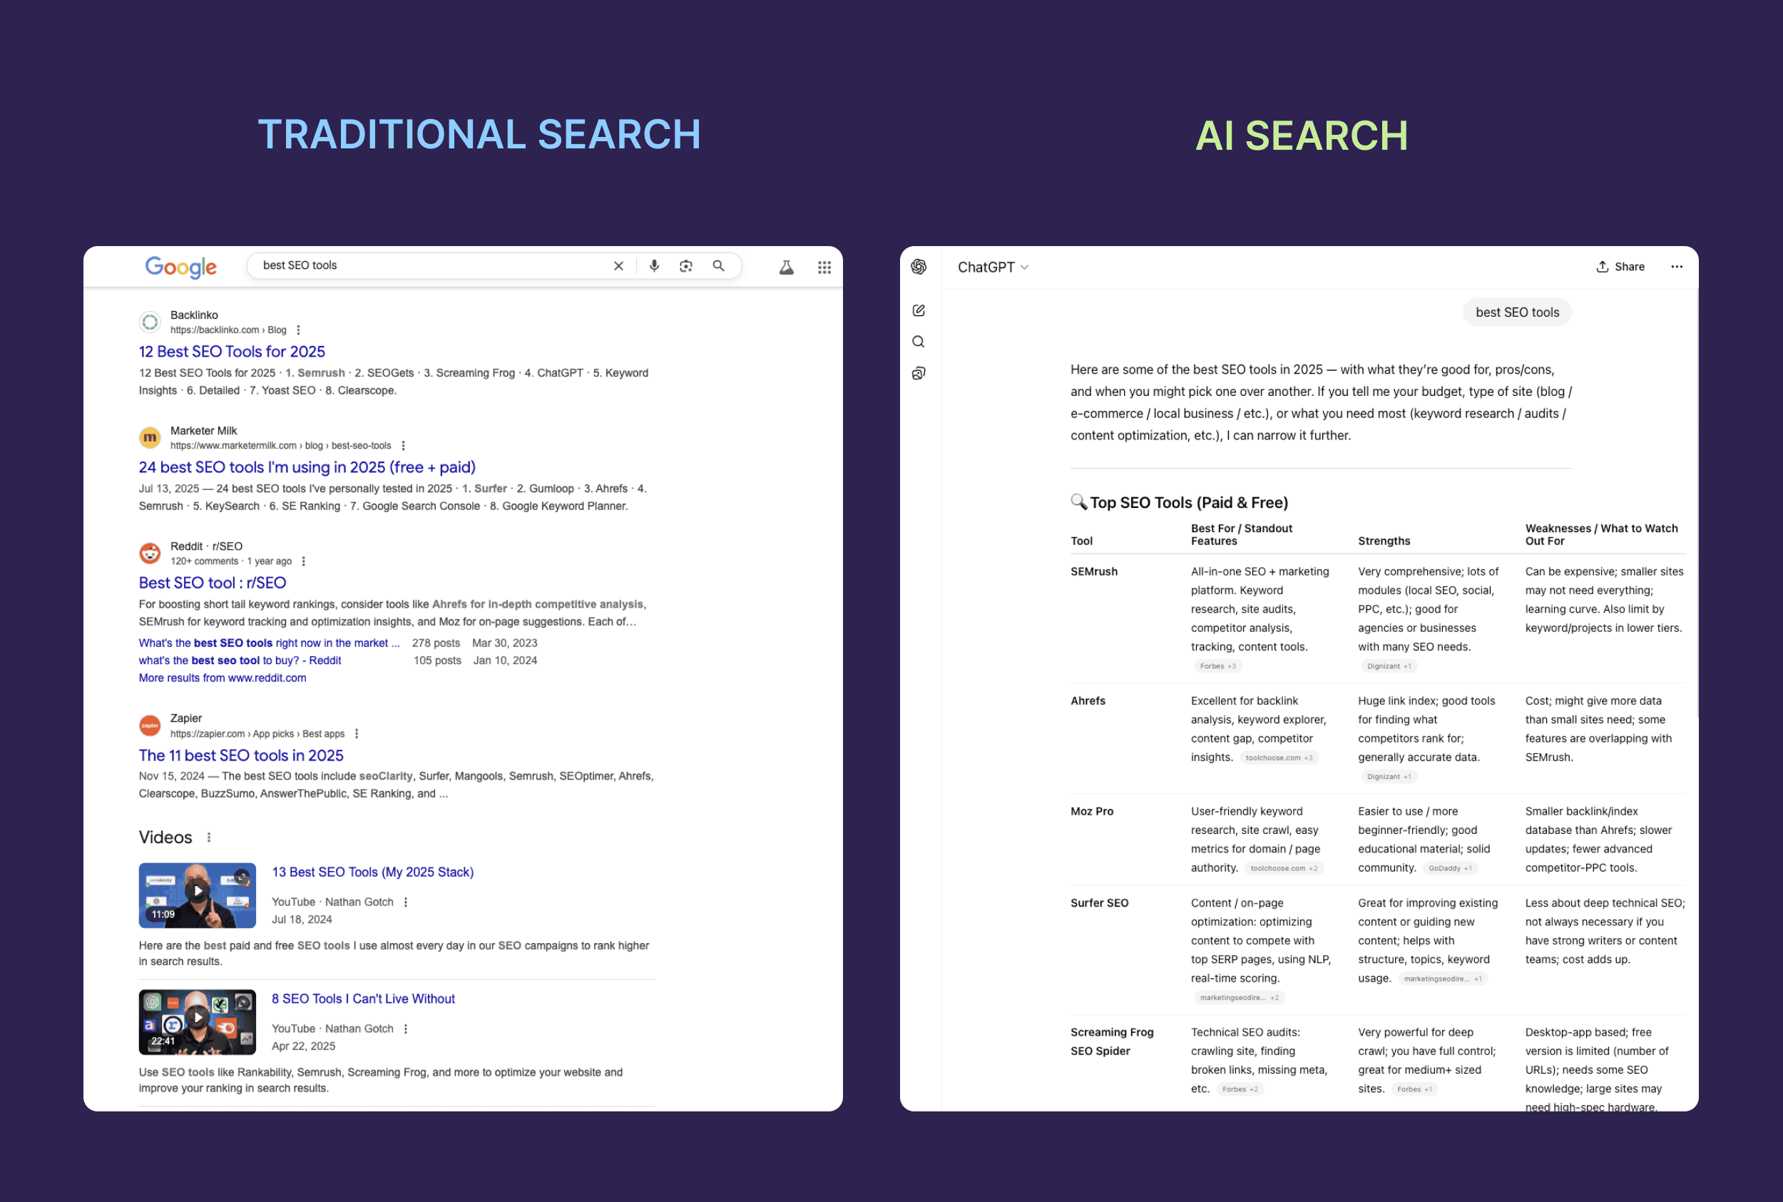Open search chats in ChatGPT sidebar
The image size is (1783, 1202).
(918, 342)
